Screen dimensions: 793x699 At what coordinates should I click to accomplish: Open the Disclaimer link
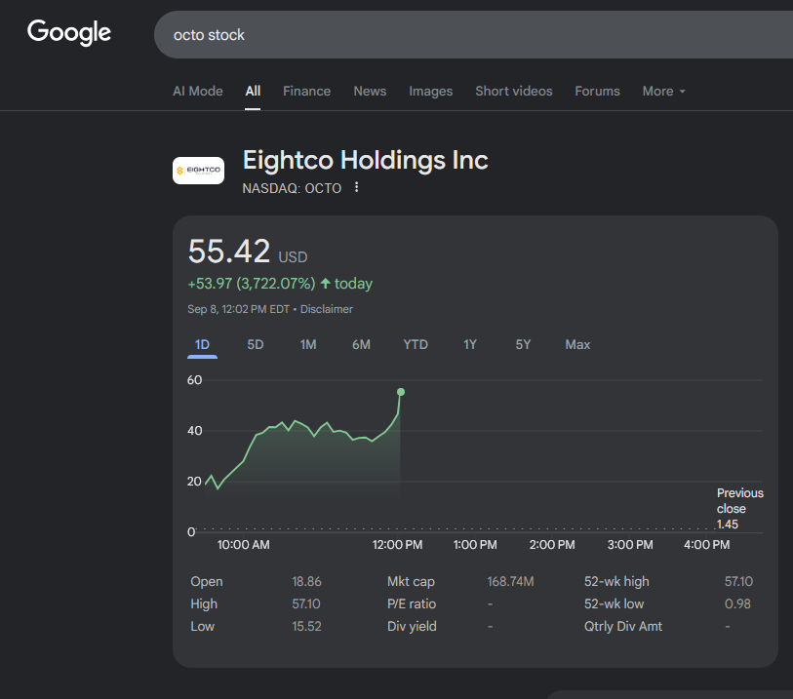pyautogui.click(x=327, y=309)
